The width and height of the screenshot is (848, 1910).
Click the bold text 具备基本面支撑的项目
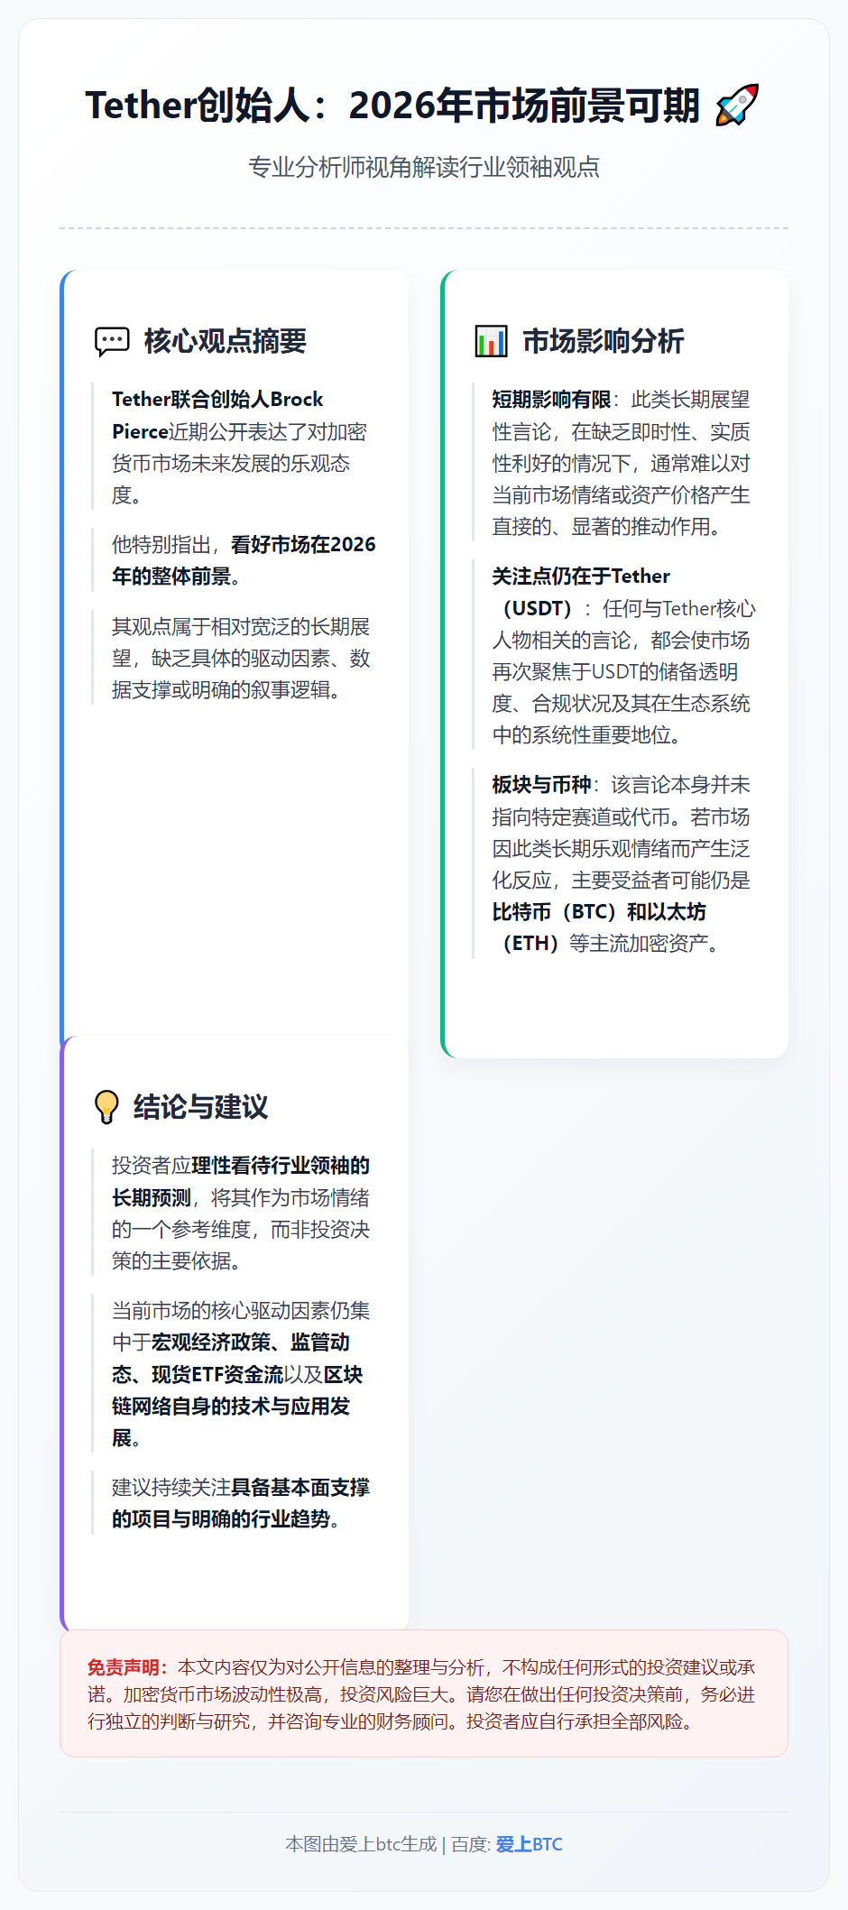tap(241, 1503)
